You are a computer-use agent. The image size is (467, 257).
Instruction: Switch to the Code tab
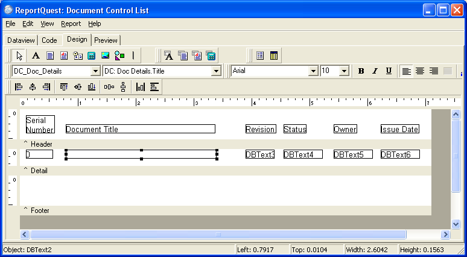click(x=49, y=40)
